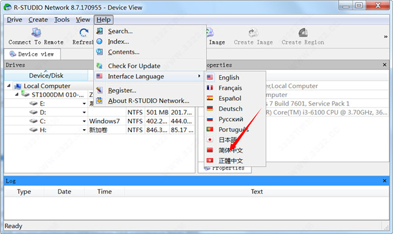The width and height of the screenshot is (393, 234).
Task: Click the Portuguese flag icon
Action: (x=210, y=129)
